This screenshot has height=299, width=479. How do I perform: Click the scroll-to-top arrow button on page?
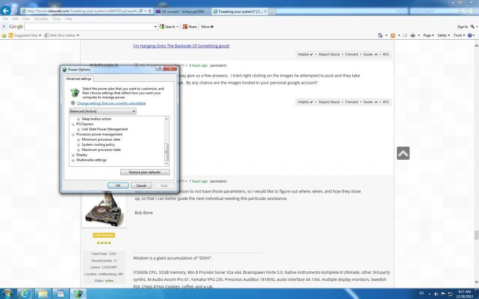point(403,153)
